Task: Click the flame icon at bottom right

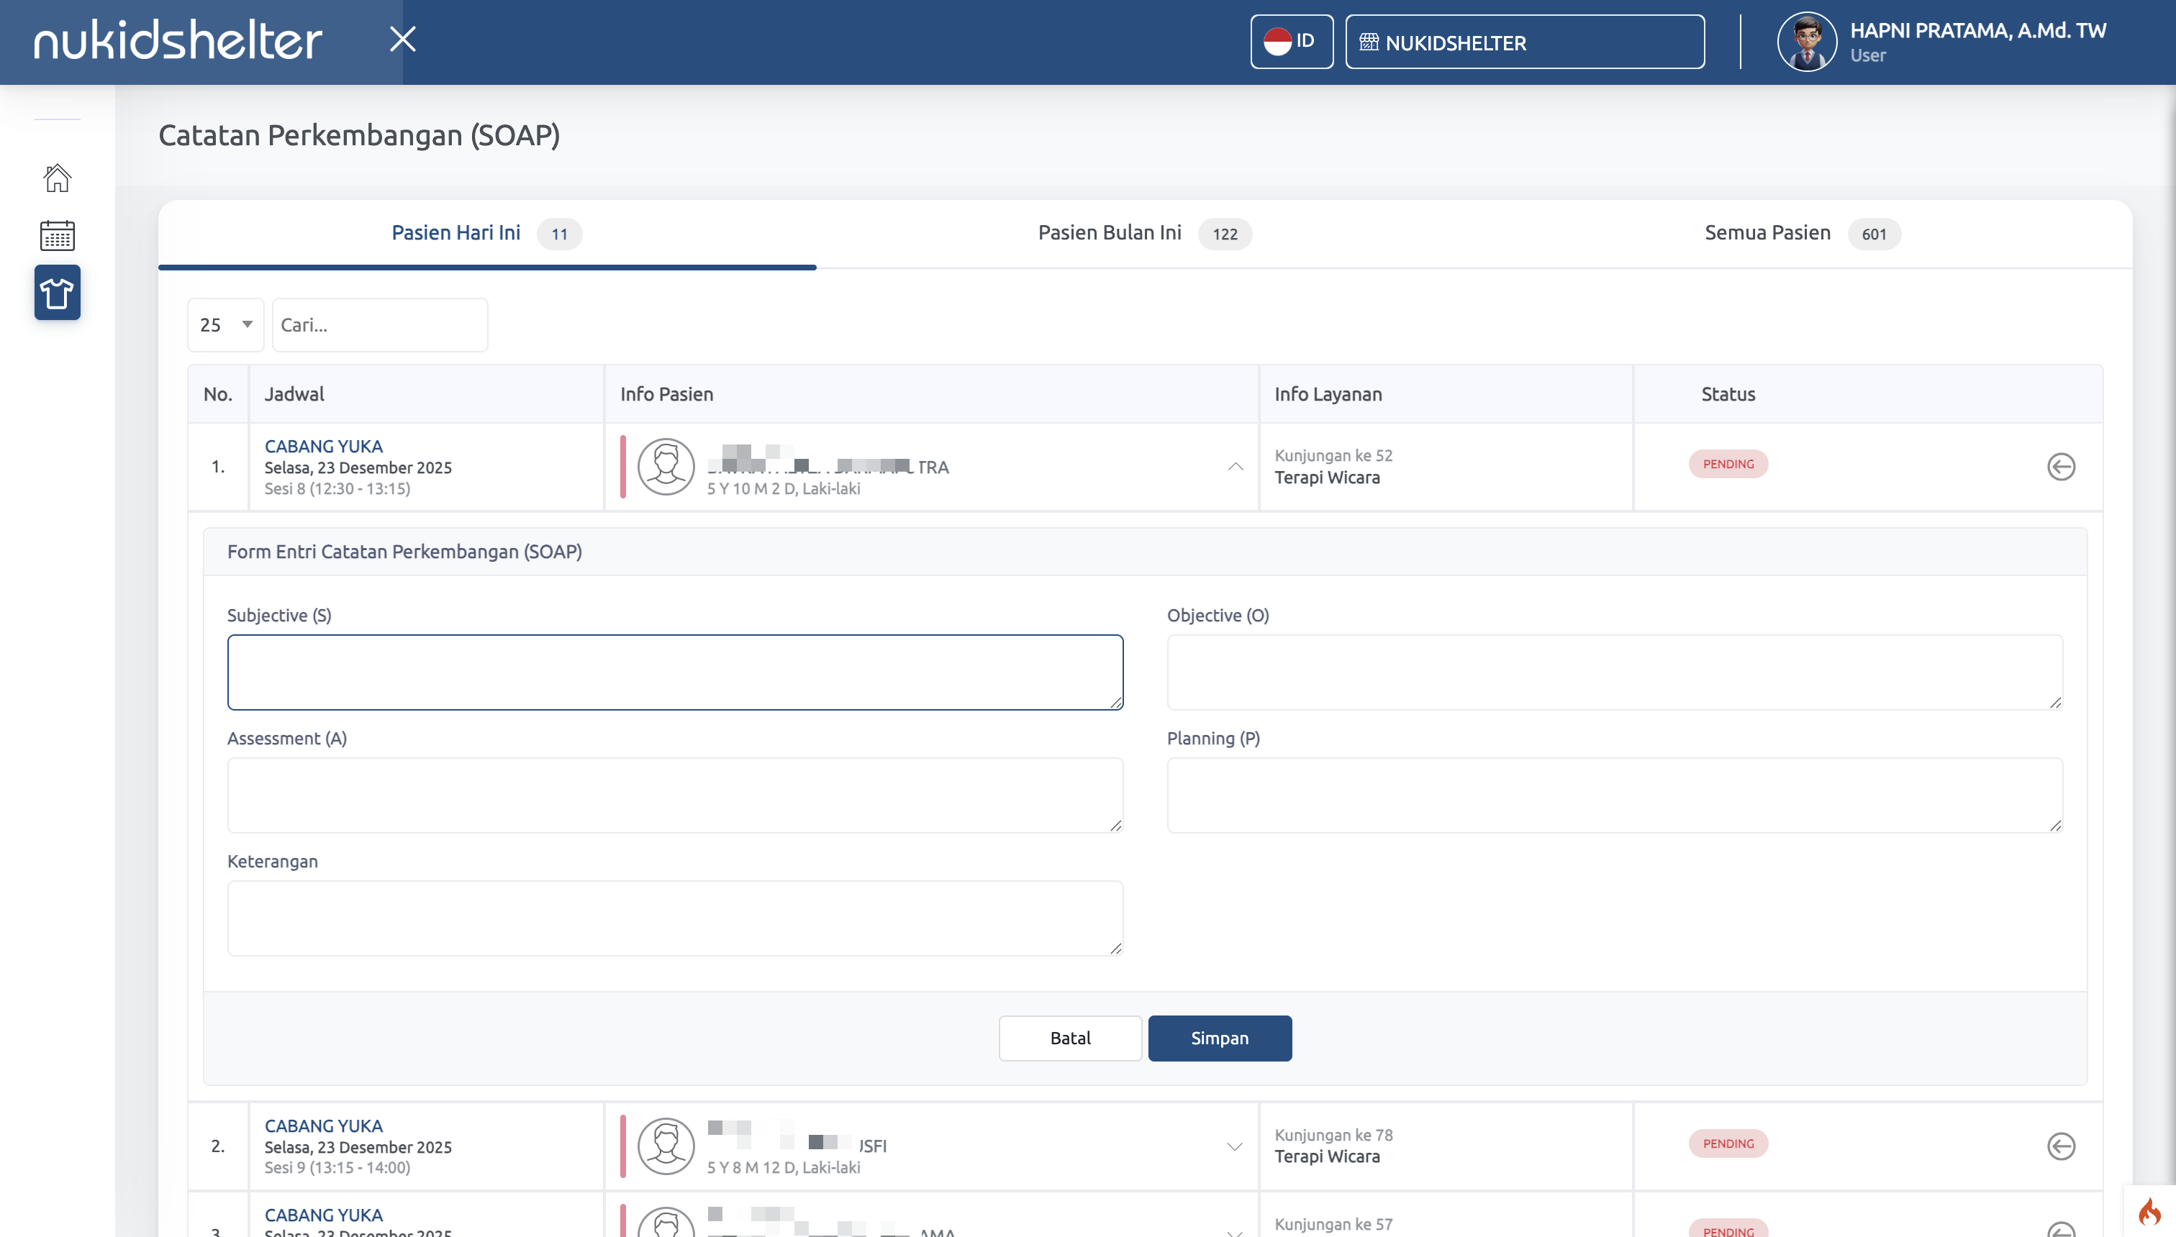Action: click(x=2149, y=1212)
